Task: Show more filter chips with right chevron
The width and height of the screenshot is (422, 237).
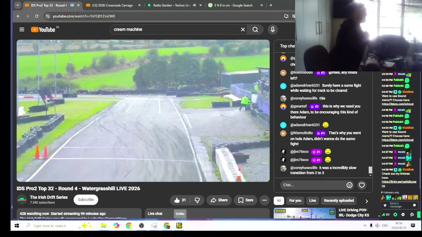Action: pos(367,201)
